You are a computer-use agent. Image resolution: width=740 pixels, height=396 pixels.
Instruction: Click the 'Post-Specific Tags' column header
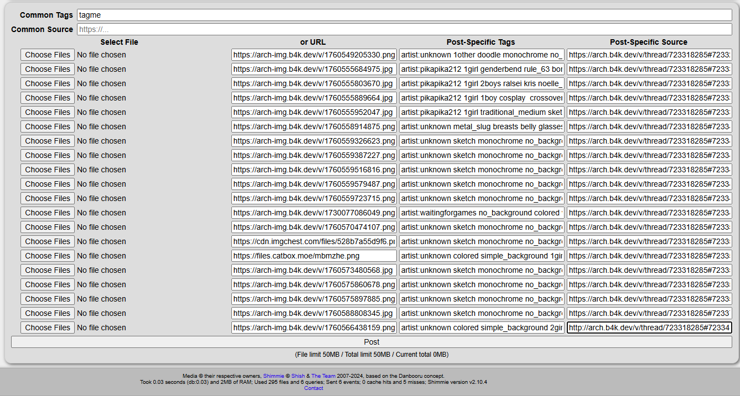click(480, 42)
